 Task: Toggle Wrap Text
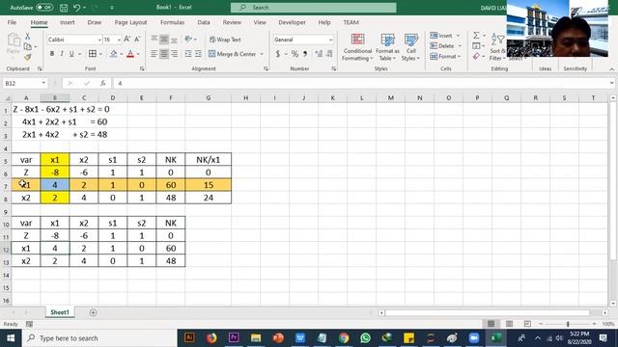[225, 40]
